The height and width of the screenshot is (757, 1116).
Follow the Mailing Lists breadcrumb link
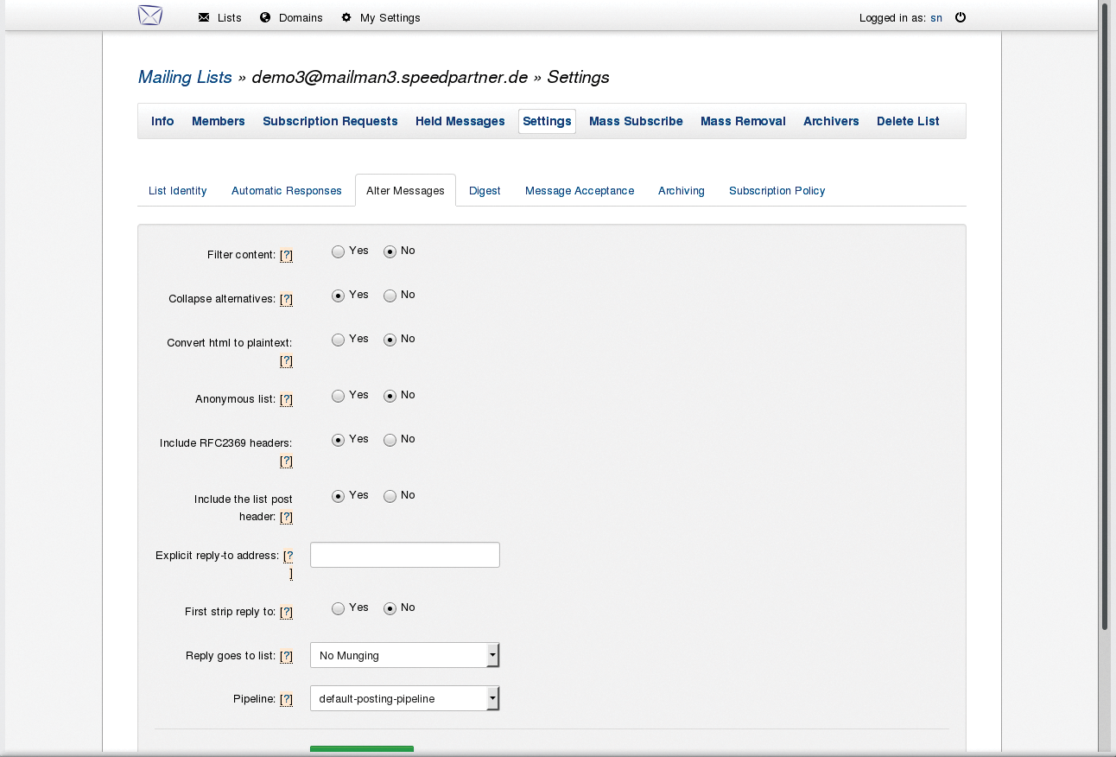(184, 77)
